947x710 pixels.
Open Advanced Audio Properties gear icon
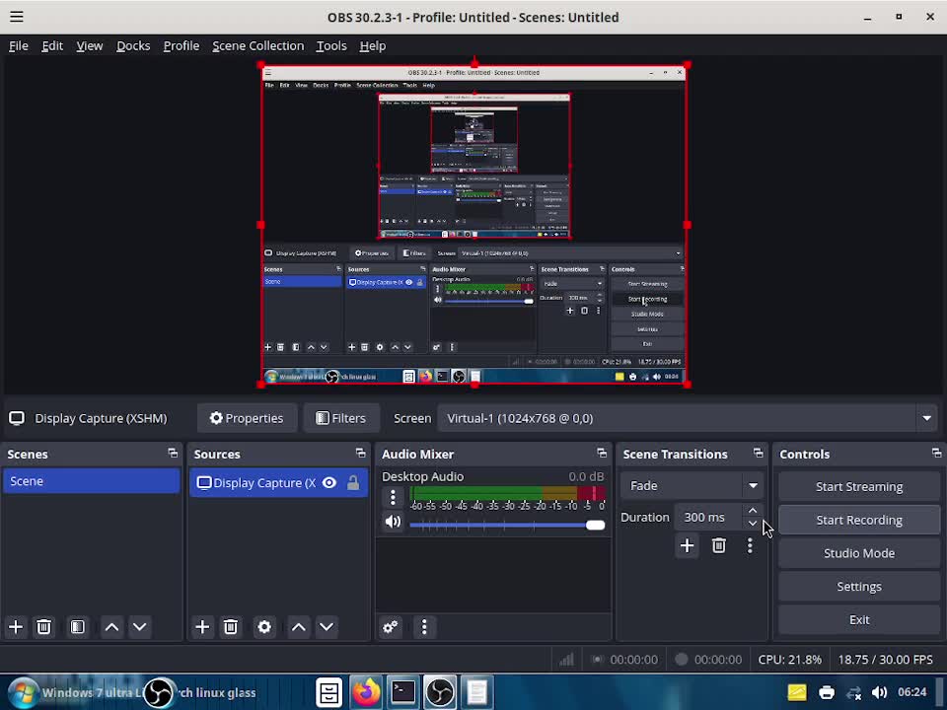(x=391, y=627)
